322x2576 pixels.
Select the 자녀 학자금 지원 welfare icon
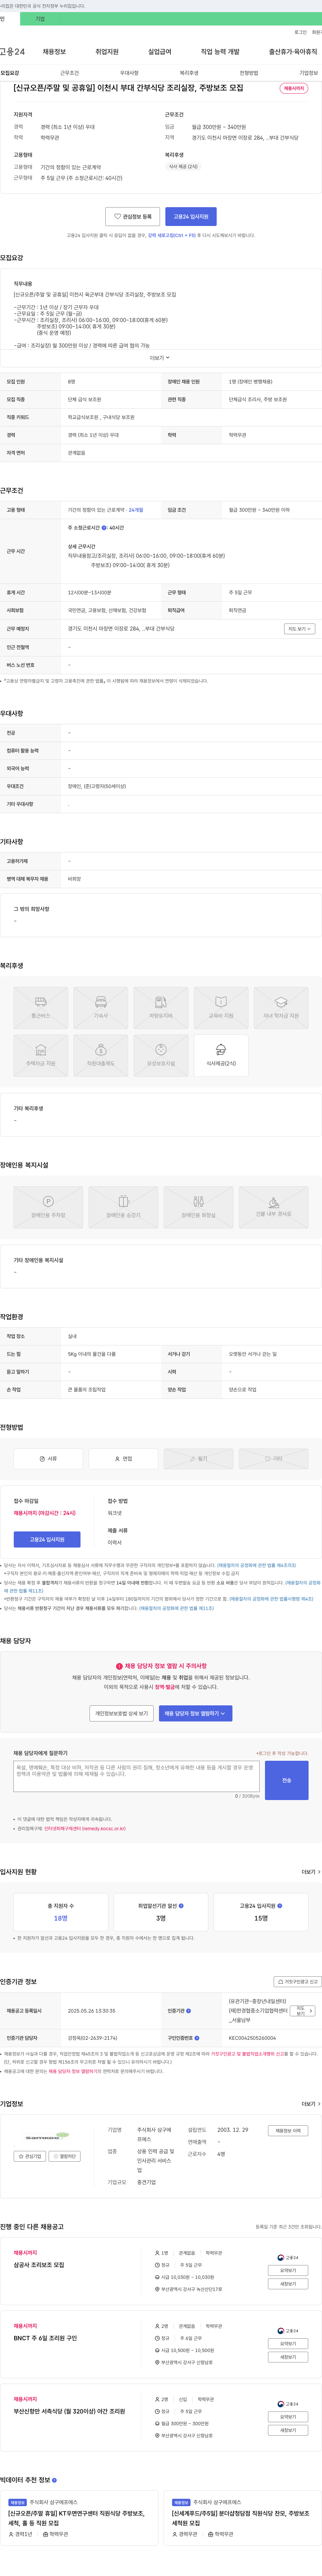click(281, 1008)
